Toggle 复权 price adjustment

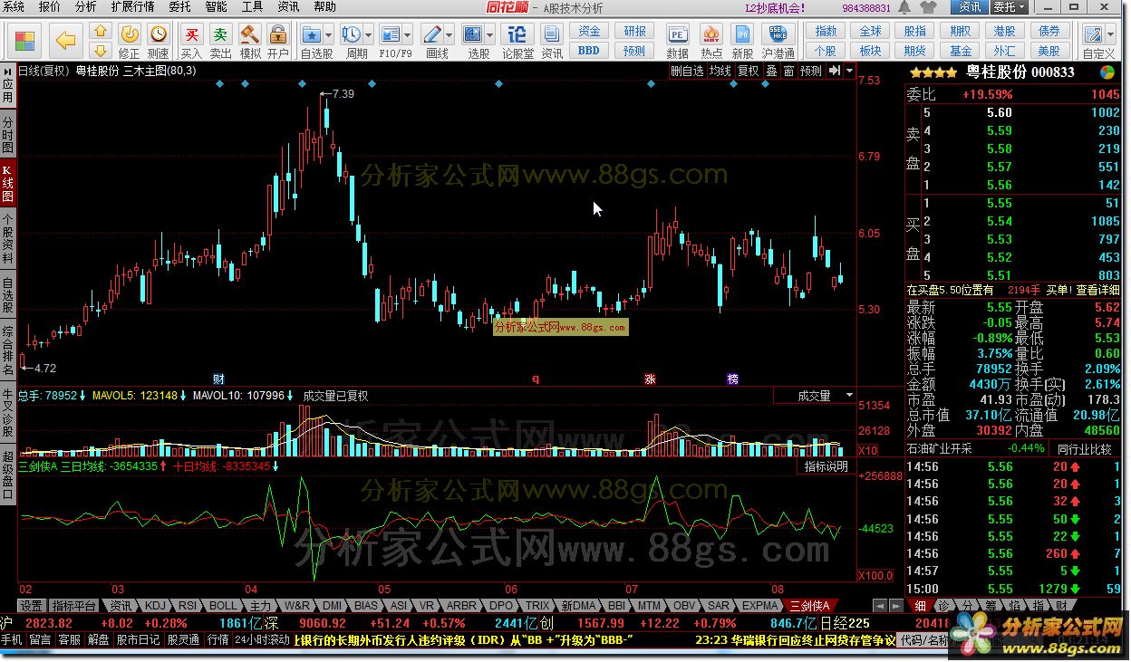[x=748, y=71]
